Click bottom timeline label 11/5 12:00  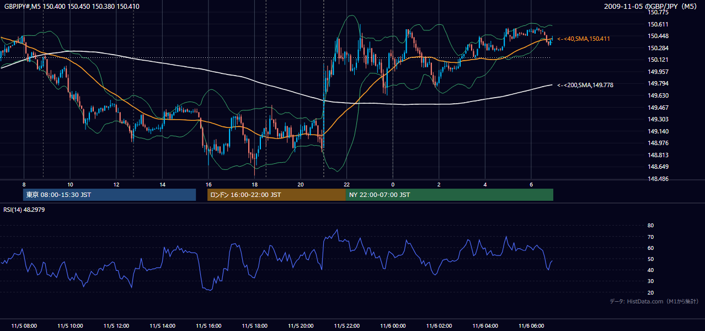pyautogui.click(x=116, y=326)
